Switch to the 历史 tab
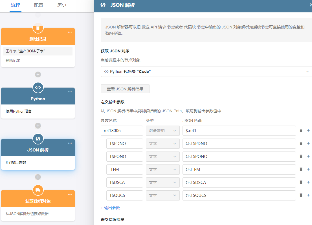The image size is (312, 225). coord(62,5)
